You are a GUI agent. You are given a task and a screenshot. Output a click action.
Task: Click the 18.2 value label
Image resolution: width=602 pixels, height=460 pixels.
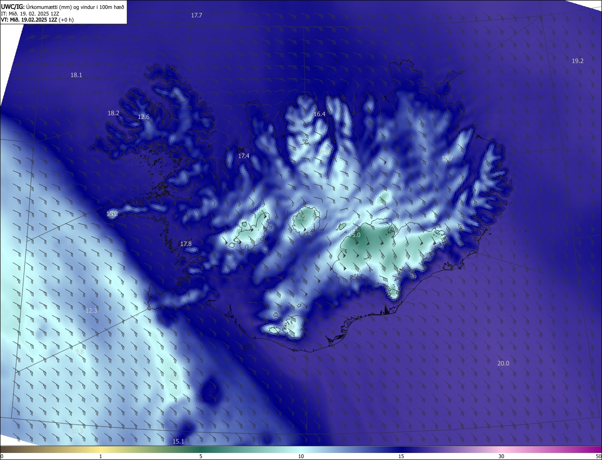113,113
